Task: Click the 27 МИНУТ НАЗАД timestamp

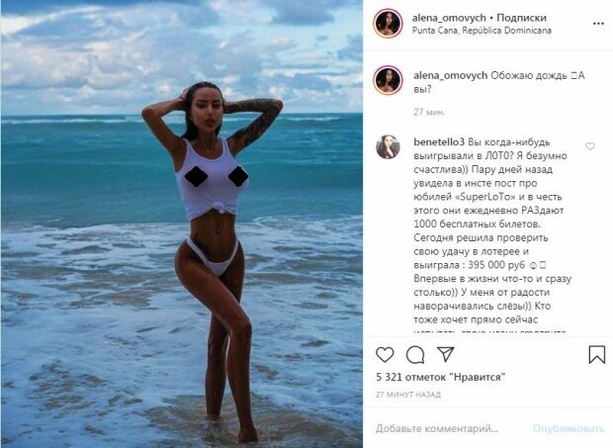Action: [x=408, y=395]
